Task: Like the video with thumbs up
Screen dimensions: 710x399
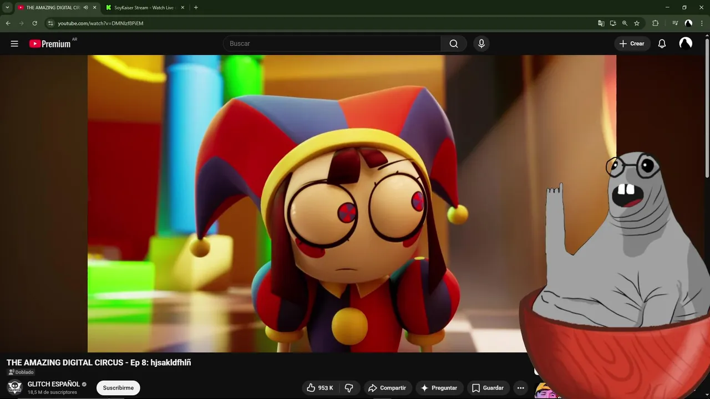Action: coord(320,388)
